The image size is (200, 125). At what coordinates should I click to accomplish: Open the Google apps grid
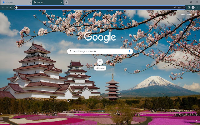coord(196,14)
